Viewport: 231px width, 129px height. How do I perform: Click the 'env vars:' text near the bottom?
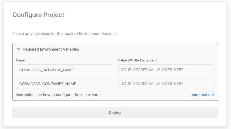(x=92, y=95)
